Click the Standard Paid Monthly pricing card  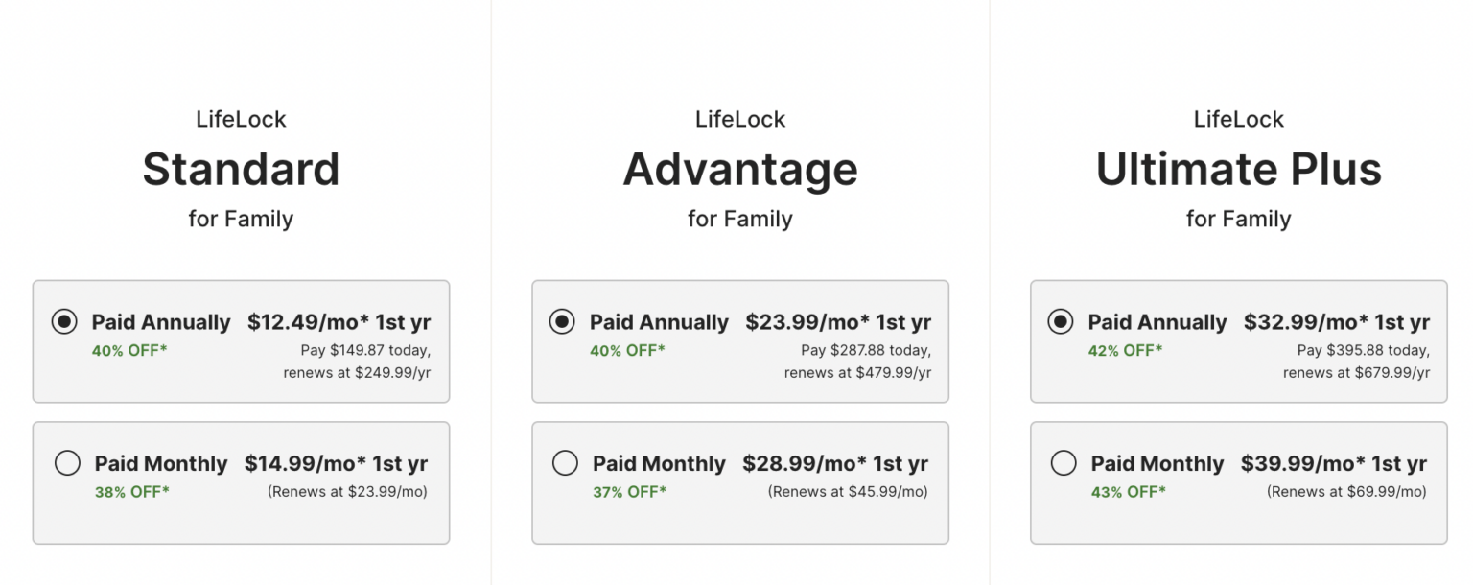pyautogui.click(x=241, y=482)
